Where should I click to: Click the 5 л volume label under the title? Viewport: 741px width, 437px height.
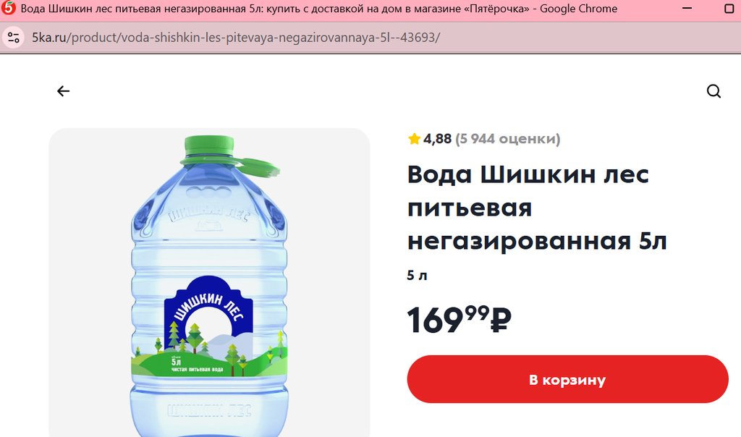pyautogui.click(x=418, y=276)
